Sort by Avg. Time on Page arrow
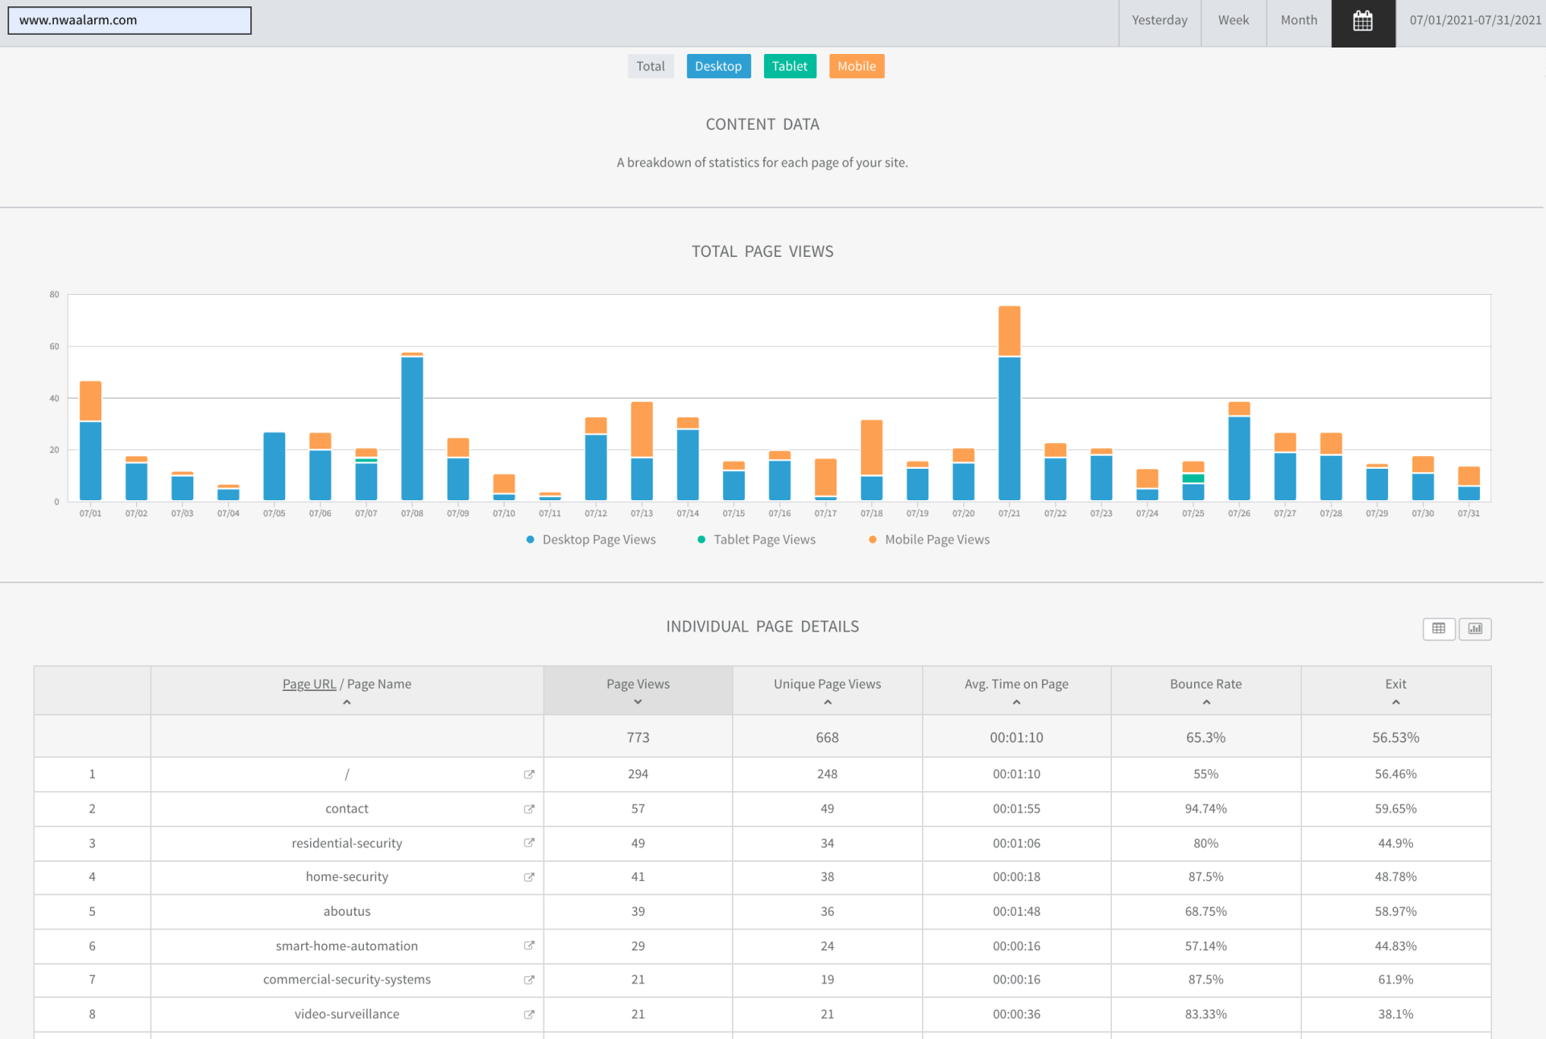This screenshot has height=1039, width=1546. click(x=1016, y=702)
